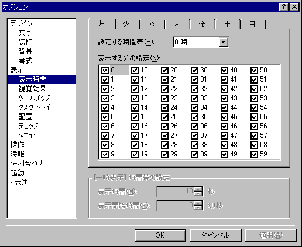Open 時刻合わせ settings in the tree
This screenshot has width=302, height=247.
[x=26, y=163]
